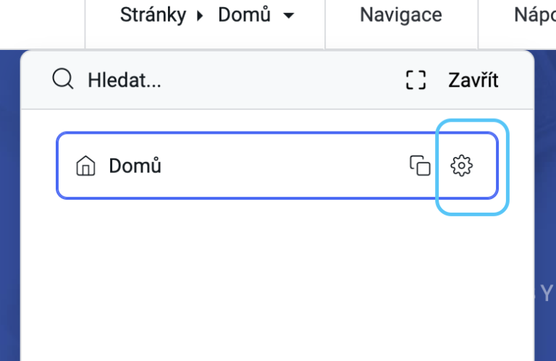Click the Stránky ▸ Domů toolbar section
This screenshot has width=556, height=361.
pos(205,23)
